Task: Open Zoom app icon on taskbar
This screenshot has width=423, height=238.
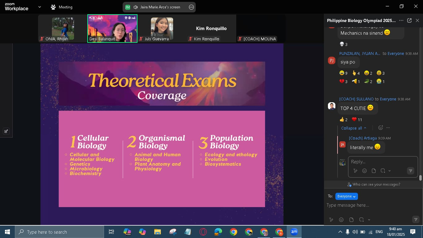Action: 294,231
